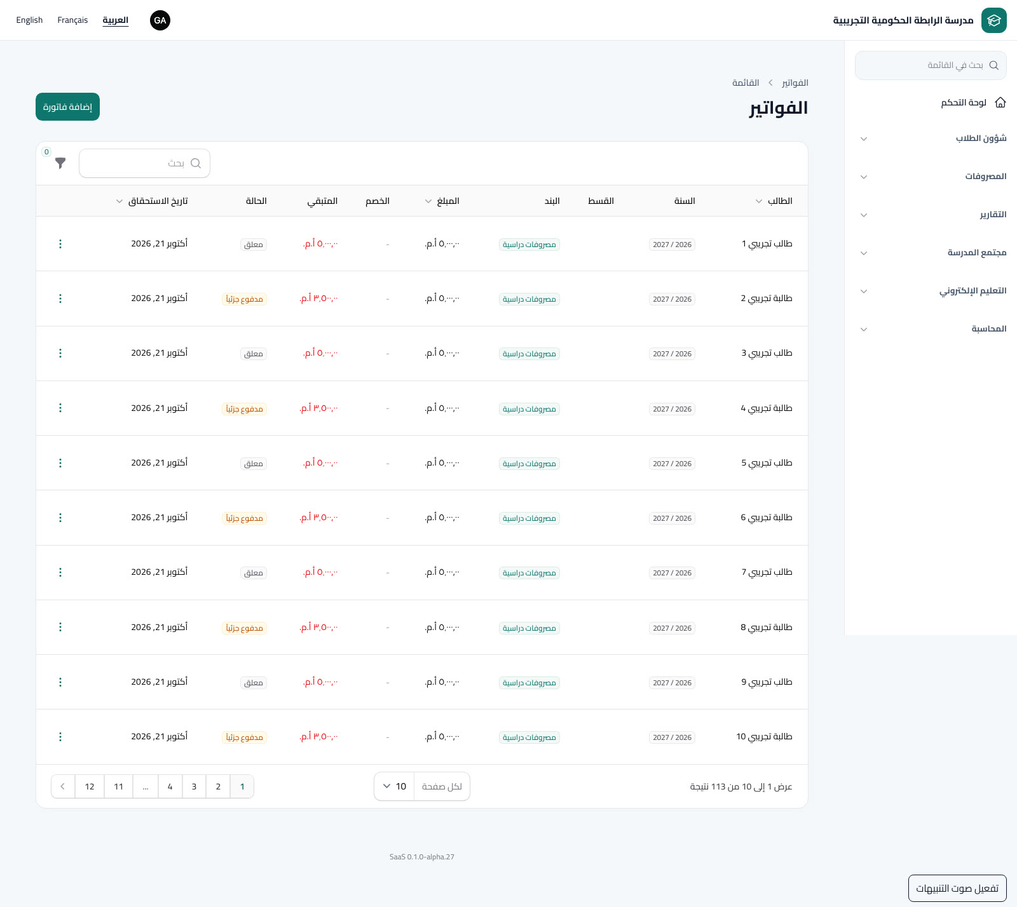Expand مجتمع المدرسة sidebar section
The width and height of the screenshot is (1017, 907).
(x=931, y=253)
